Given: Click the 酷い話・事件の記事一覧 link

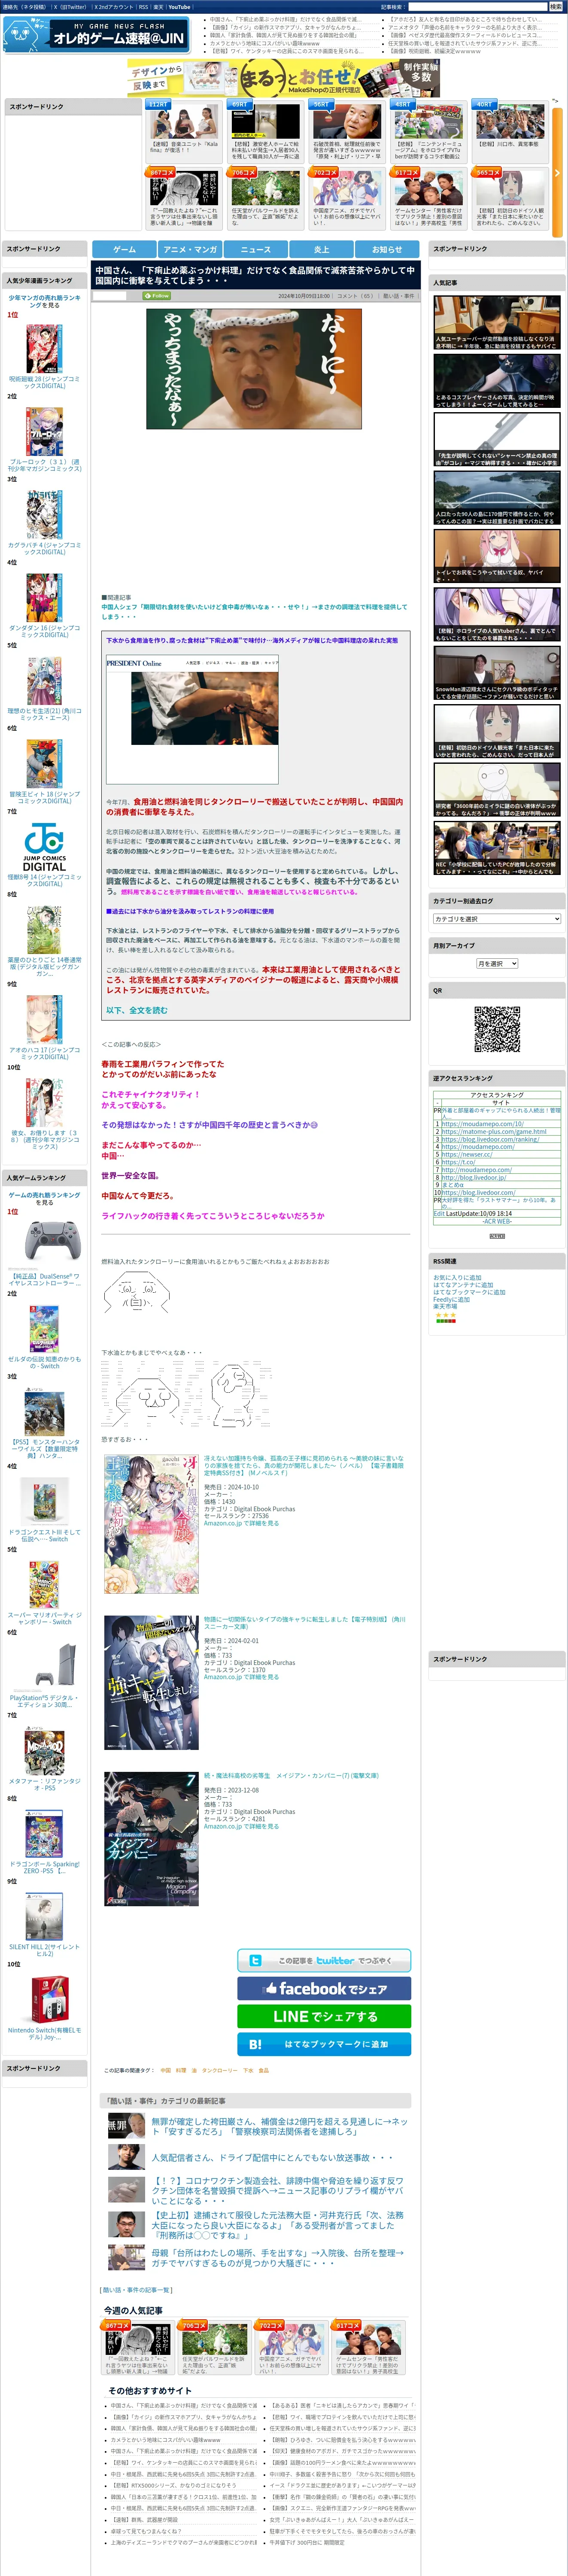Looking at the screenshot, I should 137,2289.
